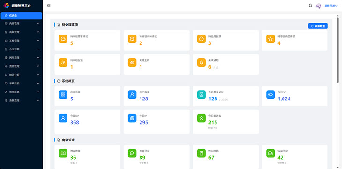The image size is (342, 169).
Task: Click the 今日新访客 green icon
Action: click(201, 118)
